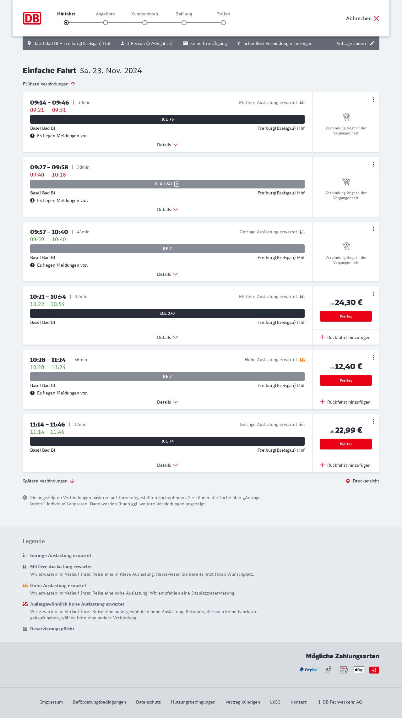
Task: Click the DB logo
Action: [32, 18]
